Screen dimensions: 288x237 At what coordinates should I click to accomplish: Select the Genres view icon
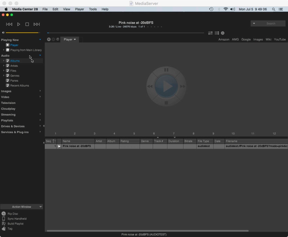(8, 76)
